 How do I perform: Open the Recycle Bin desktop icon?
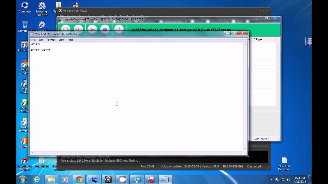(x=25, y=27)
